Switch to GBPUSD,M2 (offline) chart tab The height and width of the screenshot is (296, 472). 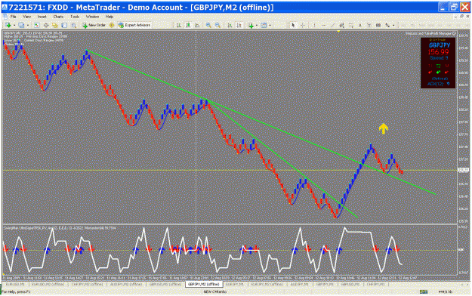(x=165, y=284)
